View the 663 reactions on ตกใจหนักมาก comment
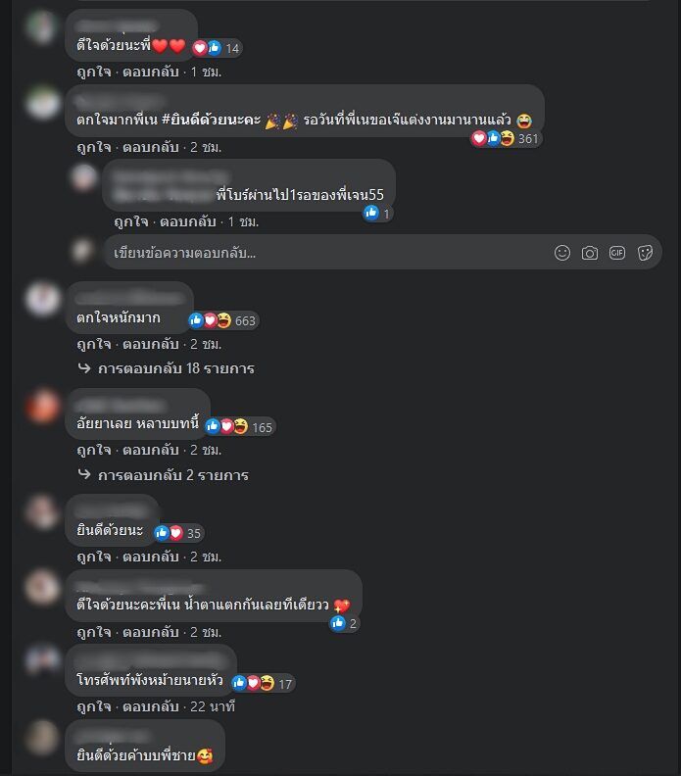 point(223,320)
